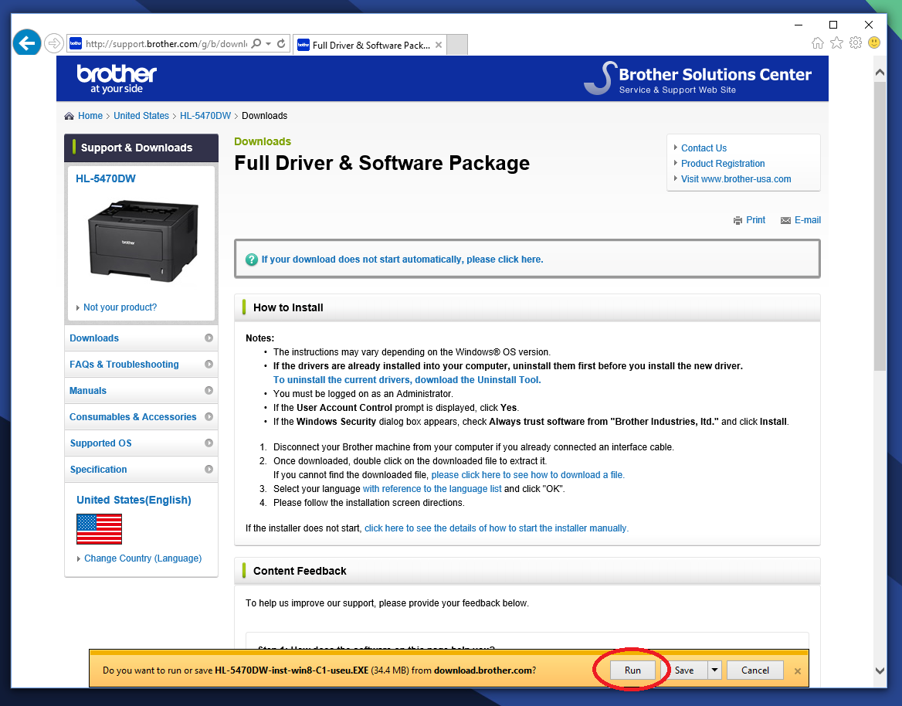Screen dimensions: 902x706
Task: Visit www.brother-usa.com link
Action: coord(736,179)
